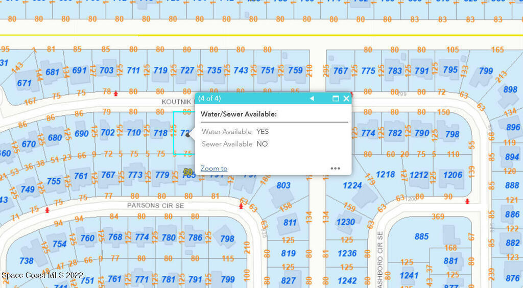Open the popup's three-dot actions menu
The height and width of the screenshot is (288, 523).
[335, 168]
